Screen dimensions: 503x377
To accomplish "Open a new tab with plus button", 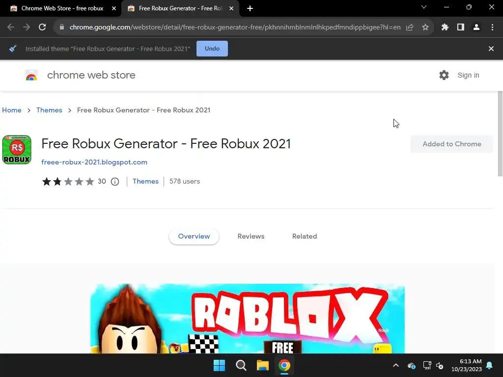I will click(250, 8).
